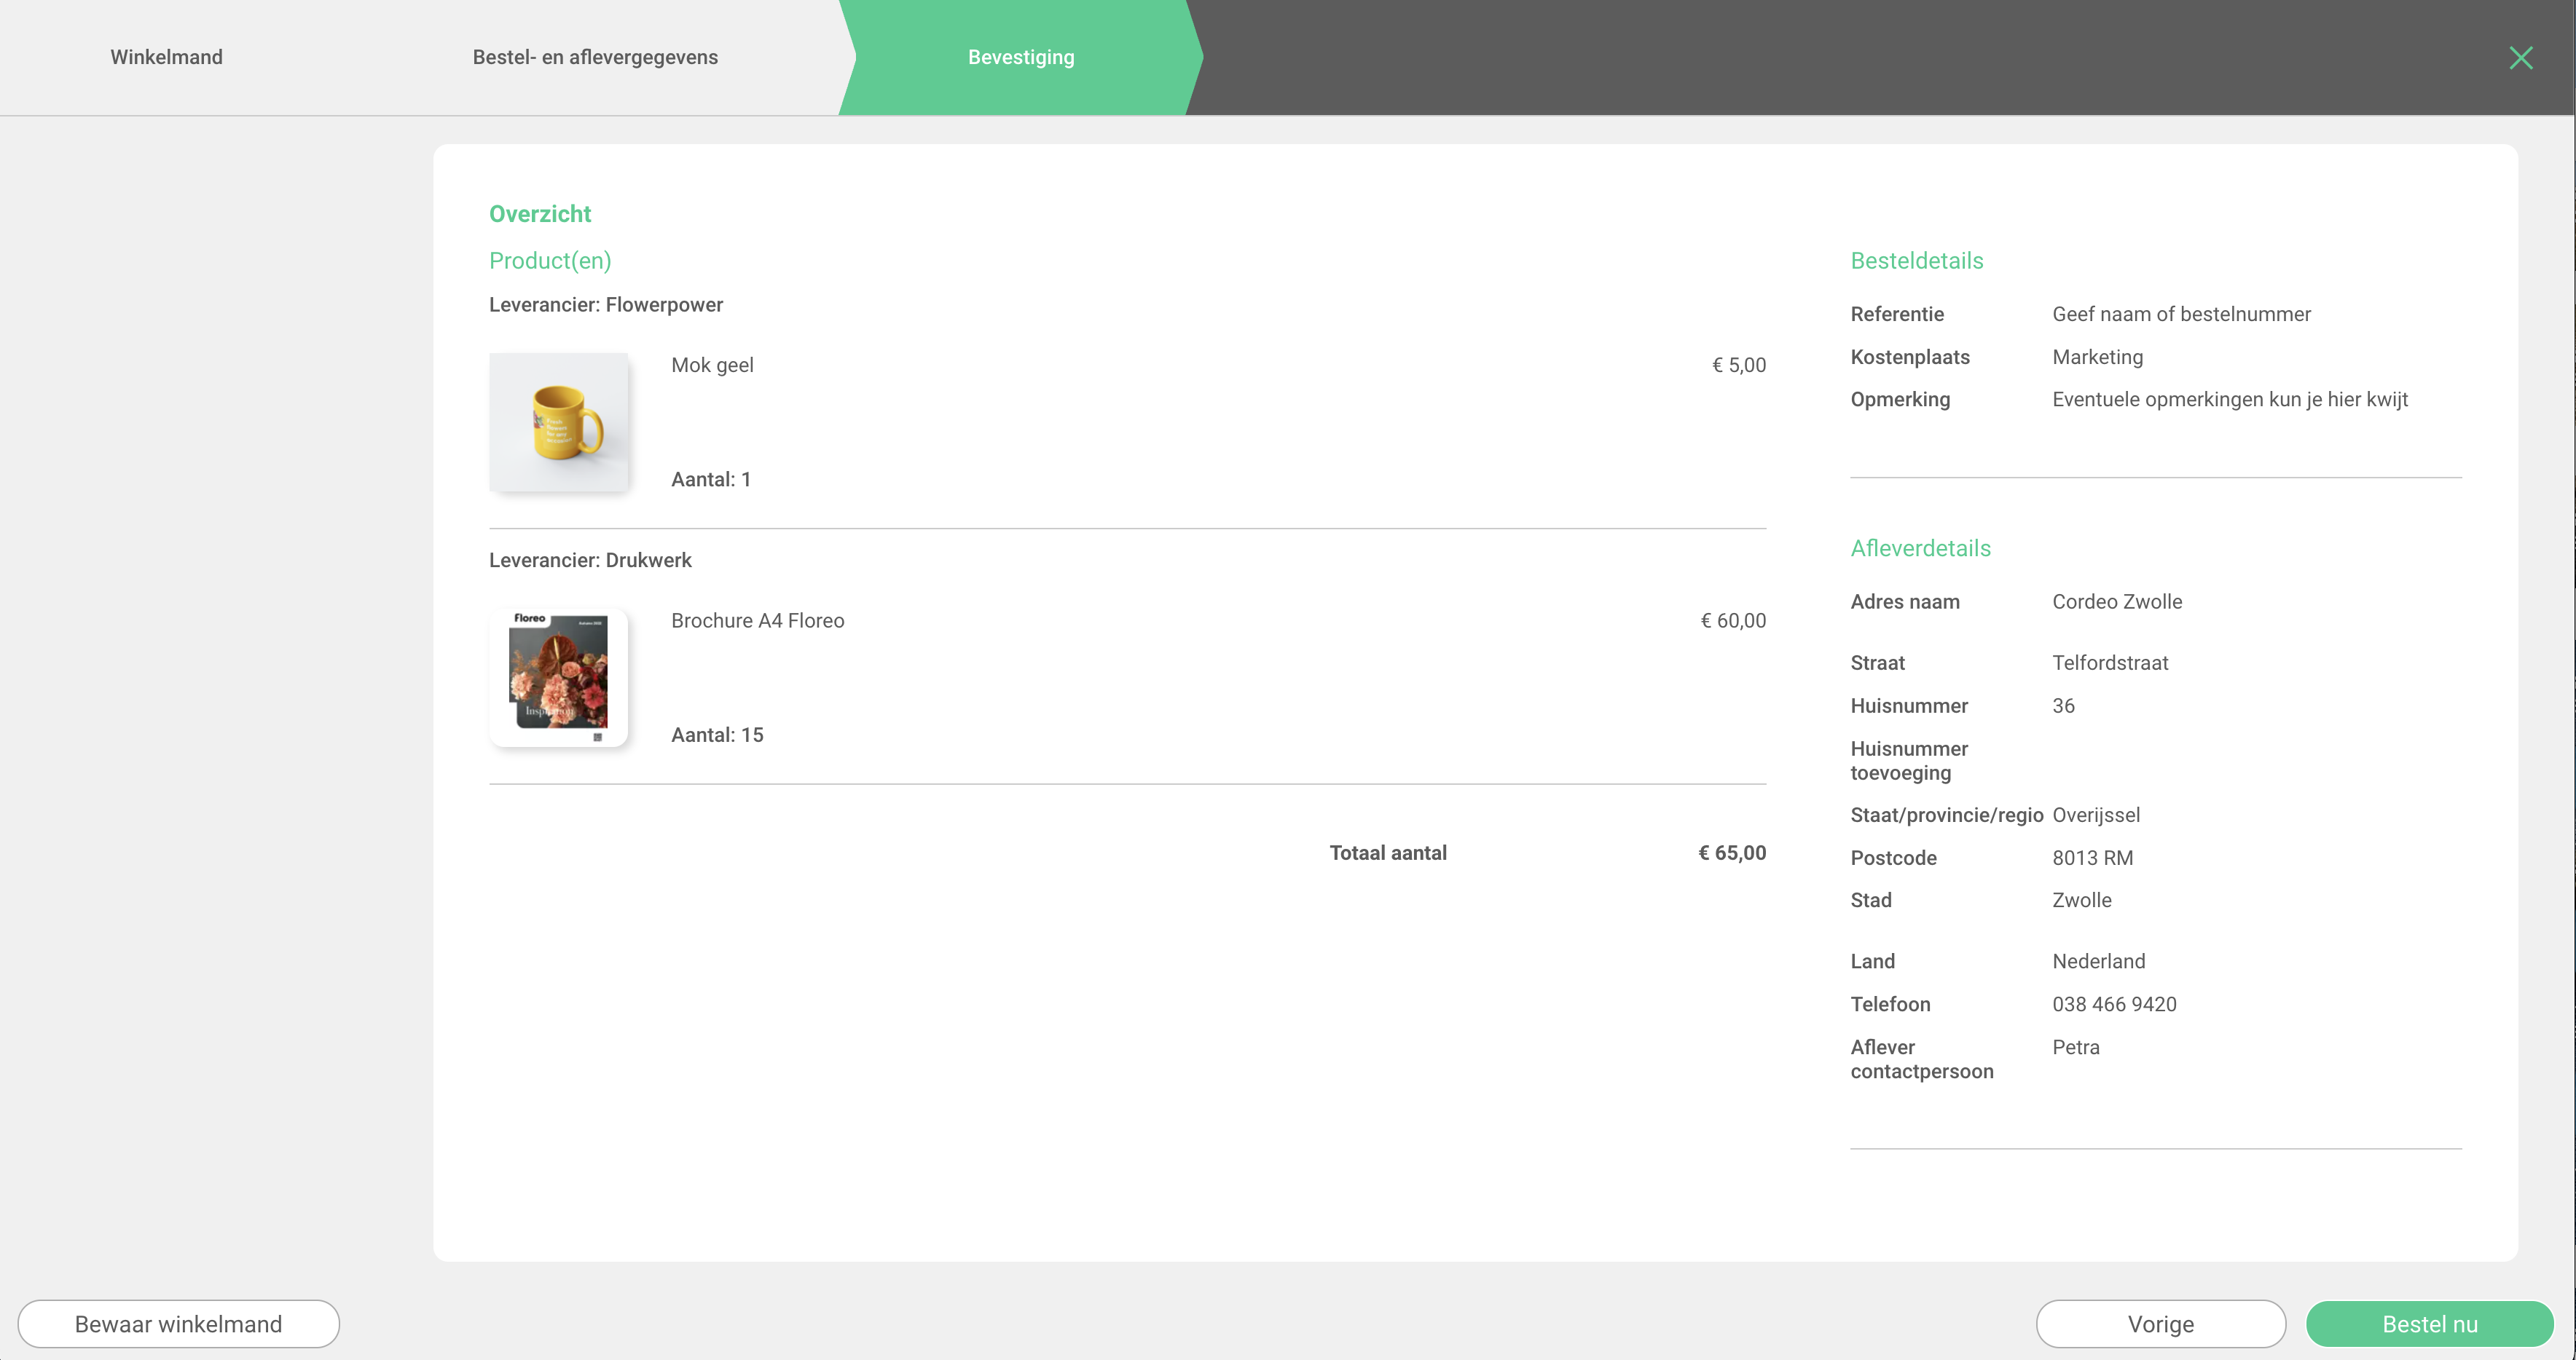Screen dimensions: 2576x1360
Task: Click the Opmerking label
Action: 1899,400
